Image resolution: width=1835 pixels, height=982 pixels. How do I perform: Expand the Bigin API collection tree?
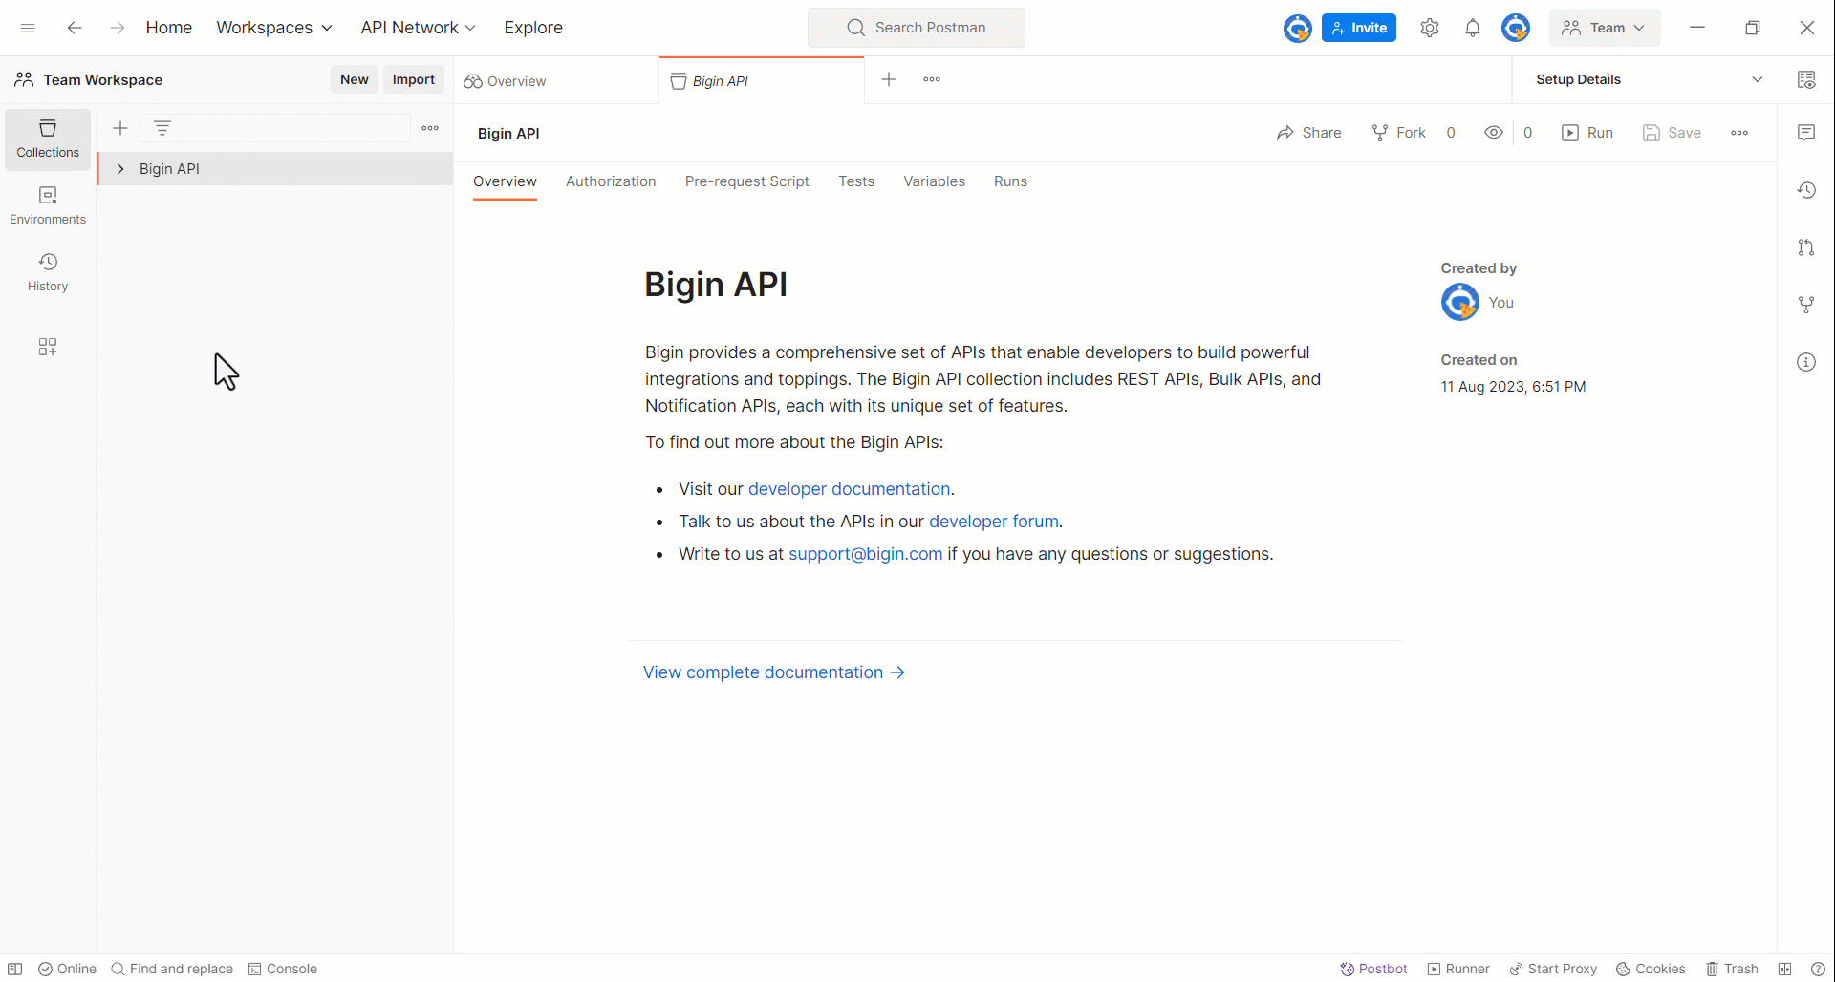(x=119, y=168)
